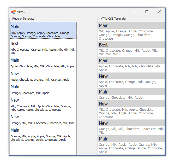Select Regular Template 'Main' heading above 'Apple, Chocolate, Milk, Milk'

click(x=15, y=60)
